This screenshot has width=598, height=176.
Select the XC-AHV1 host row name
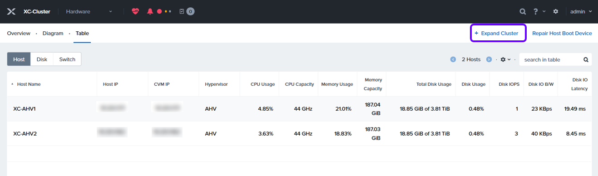pos(25,109)
